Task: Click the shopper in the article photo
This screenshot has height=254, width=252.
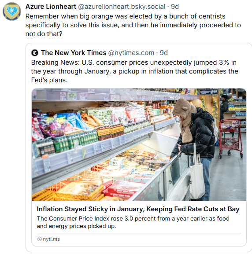Action: pos(194,146)
